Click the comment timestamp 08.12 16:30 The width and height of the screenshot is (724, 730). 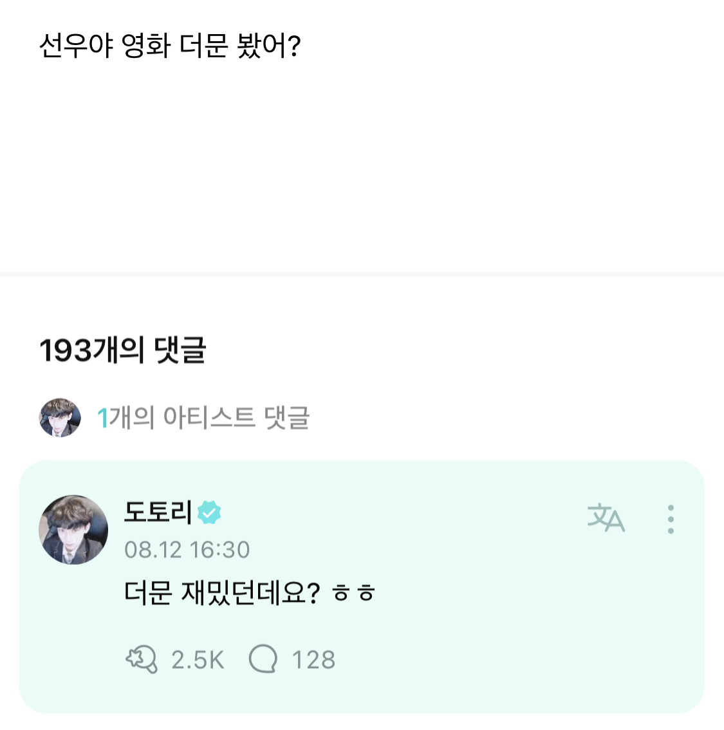[x=187, y=550]
